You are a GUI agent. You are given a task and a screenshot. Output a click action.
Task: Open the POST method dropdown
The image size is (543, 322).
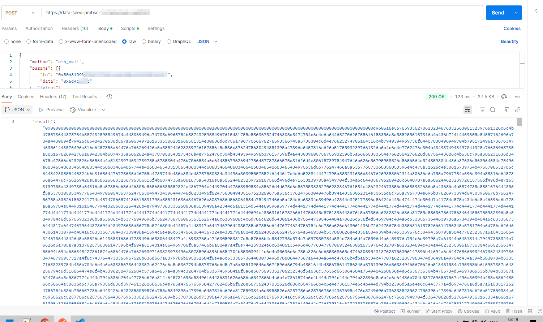pos(20,13)
